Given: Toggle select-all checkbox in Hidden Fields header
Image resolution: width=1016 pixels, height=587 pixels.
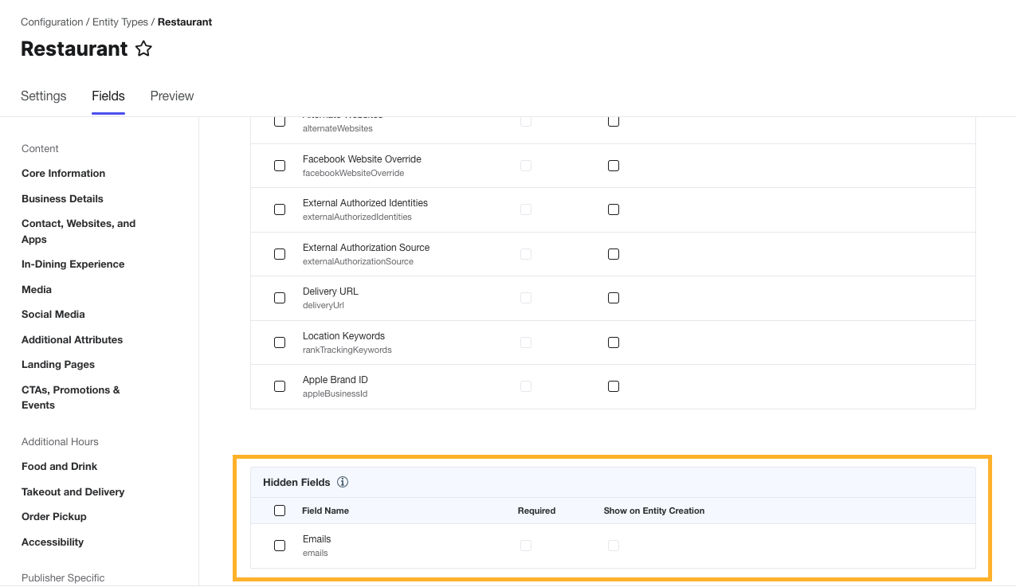Looking at the screenshot, I should coord(280,511).
